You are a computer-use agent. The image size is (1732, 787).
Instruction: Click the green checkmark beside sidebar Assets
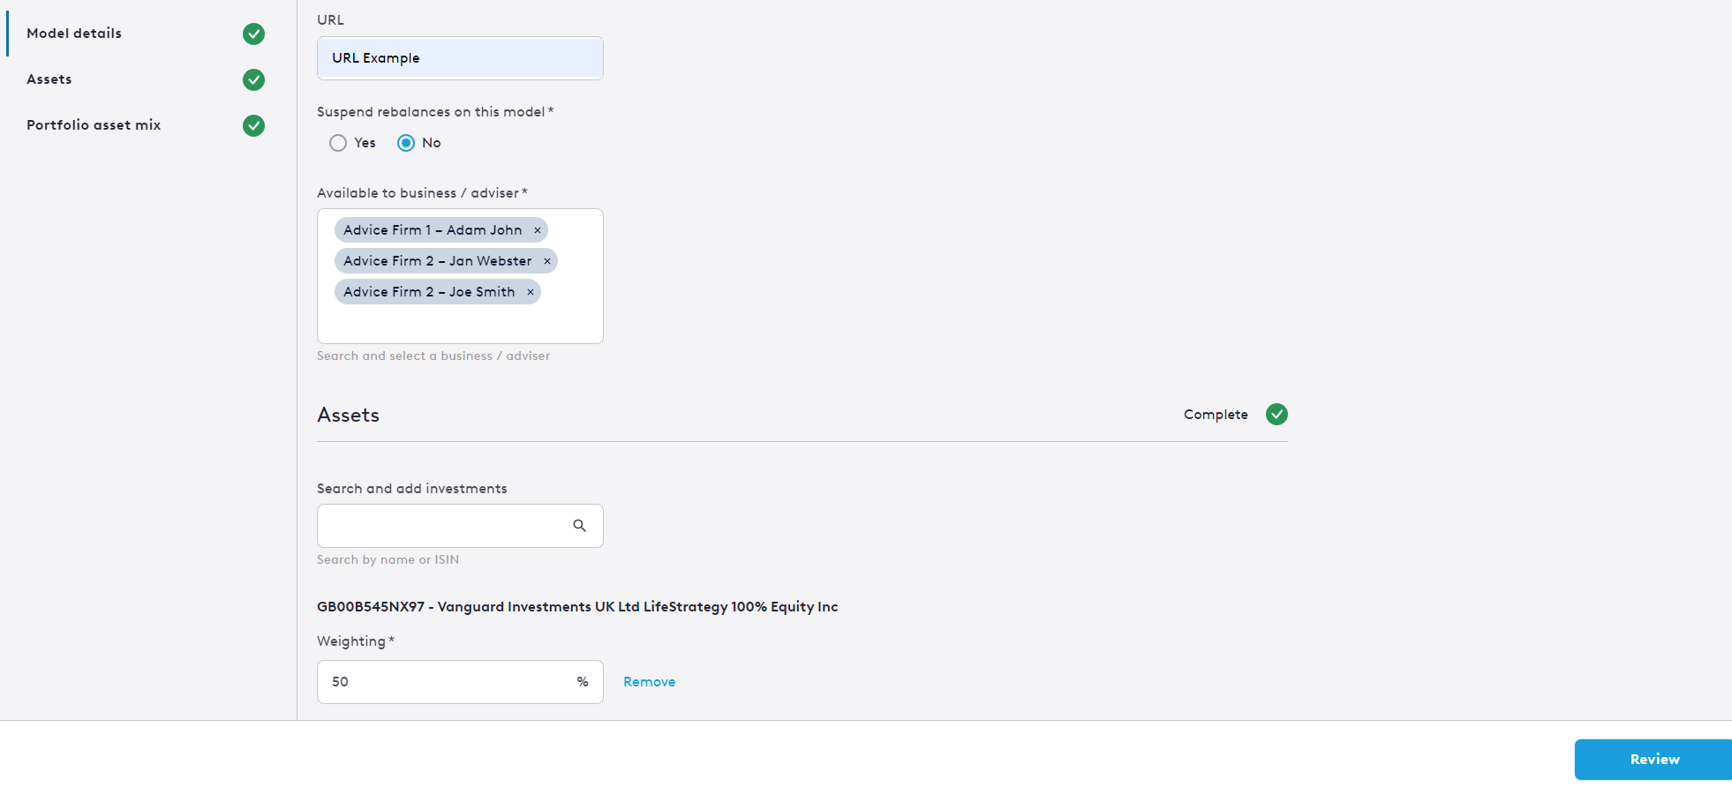253,79
